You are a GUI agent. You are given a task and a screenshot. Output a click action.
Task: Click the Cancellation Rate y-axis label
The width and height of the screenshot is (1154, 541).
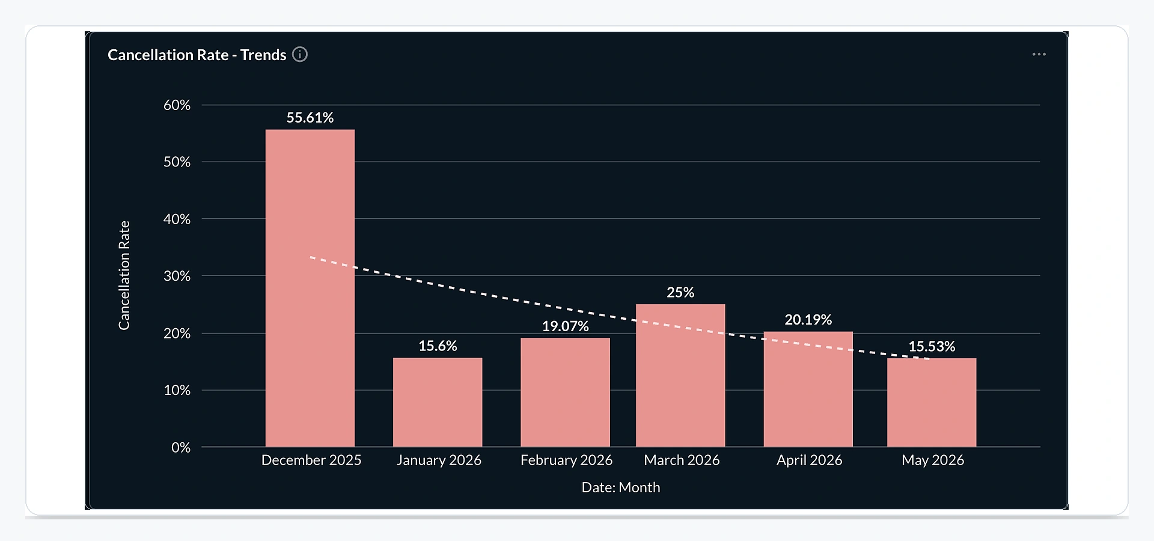tap(124, 275)
